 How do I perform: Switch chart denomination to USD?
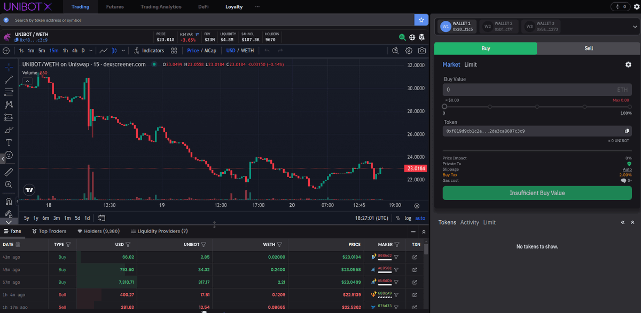click(x=231, y=51)
